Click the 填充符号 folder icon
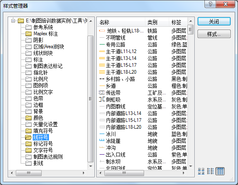The height and width of the screenshot is (185, 238). coord(28,131)
